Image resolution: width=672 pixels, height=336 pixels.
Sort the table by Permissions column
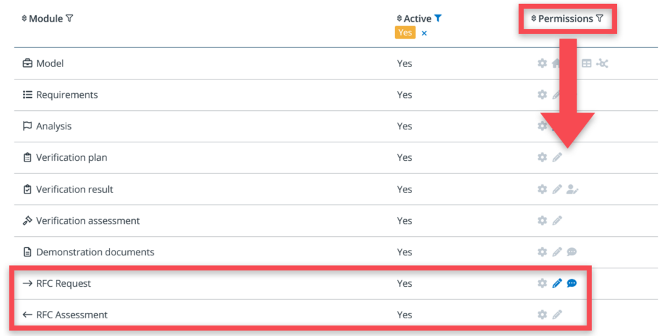(534, 19)
